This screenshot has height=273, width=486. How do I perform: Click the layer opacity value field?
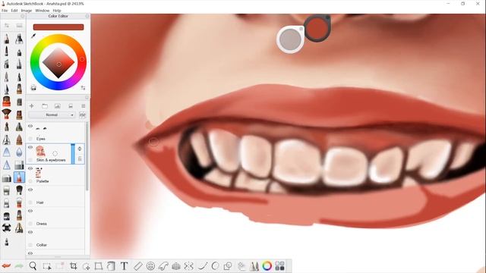click(82, 115)
